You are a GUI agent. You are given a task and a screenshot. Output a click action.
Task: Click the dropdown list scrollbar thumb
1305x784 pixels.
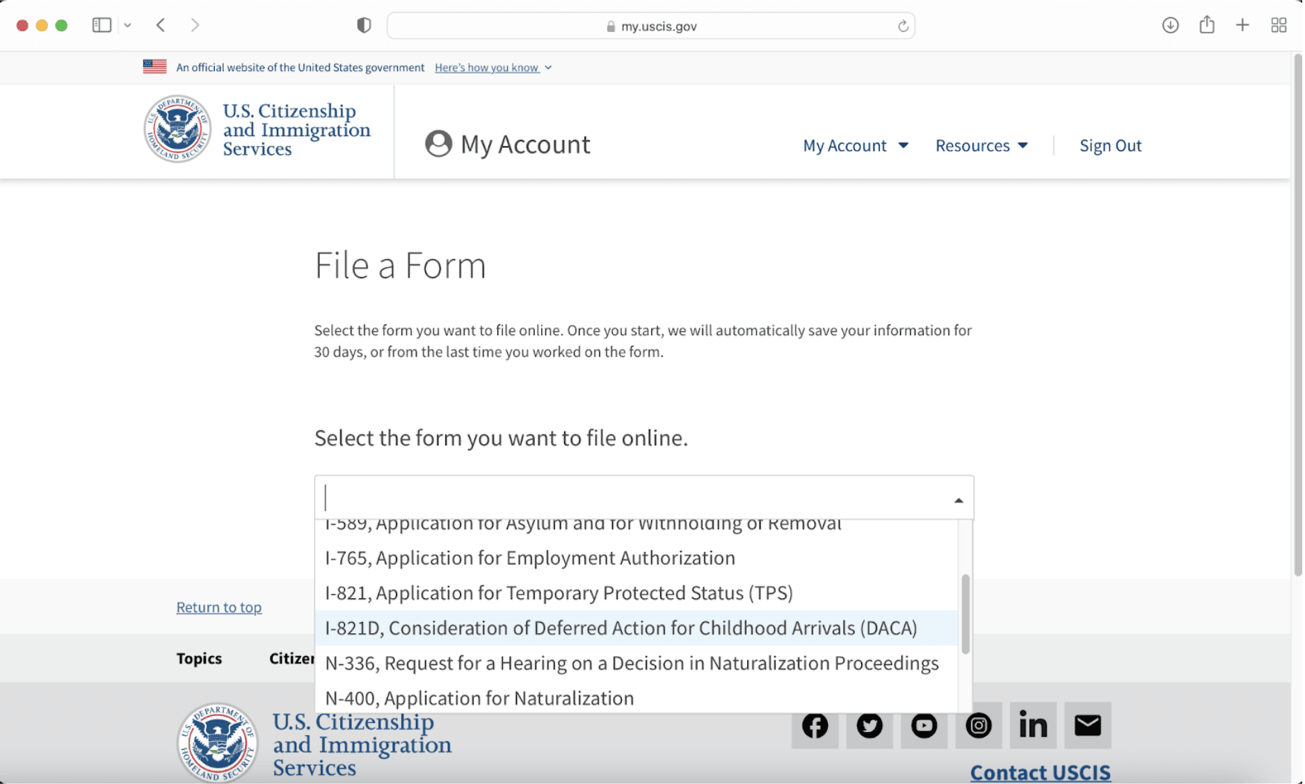(x=965, y=614)
